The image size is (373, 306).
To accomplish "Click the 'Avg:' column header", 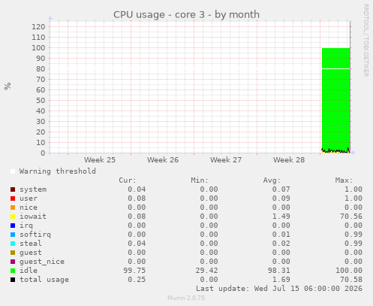I will tap(272, 180).
